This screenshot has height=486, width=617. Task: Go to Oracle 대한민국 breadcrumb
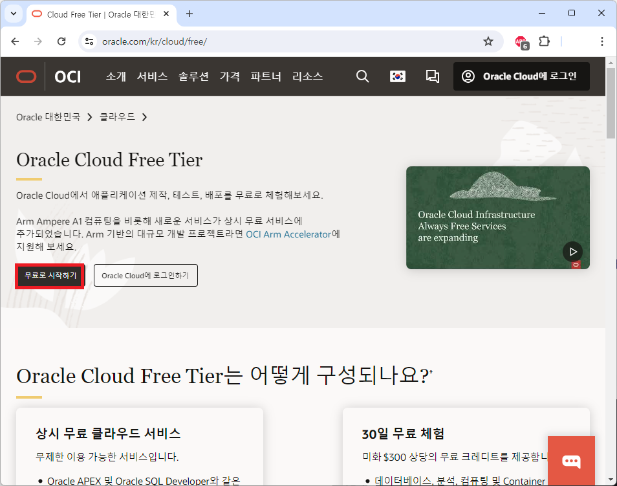coord(48,117)
